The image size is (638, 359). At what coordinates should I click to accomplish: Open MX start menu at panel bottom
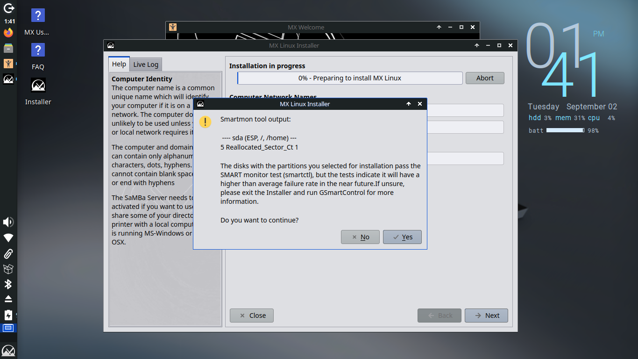click(x=8, y=351)
